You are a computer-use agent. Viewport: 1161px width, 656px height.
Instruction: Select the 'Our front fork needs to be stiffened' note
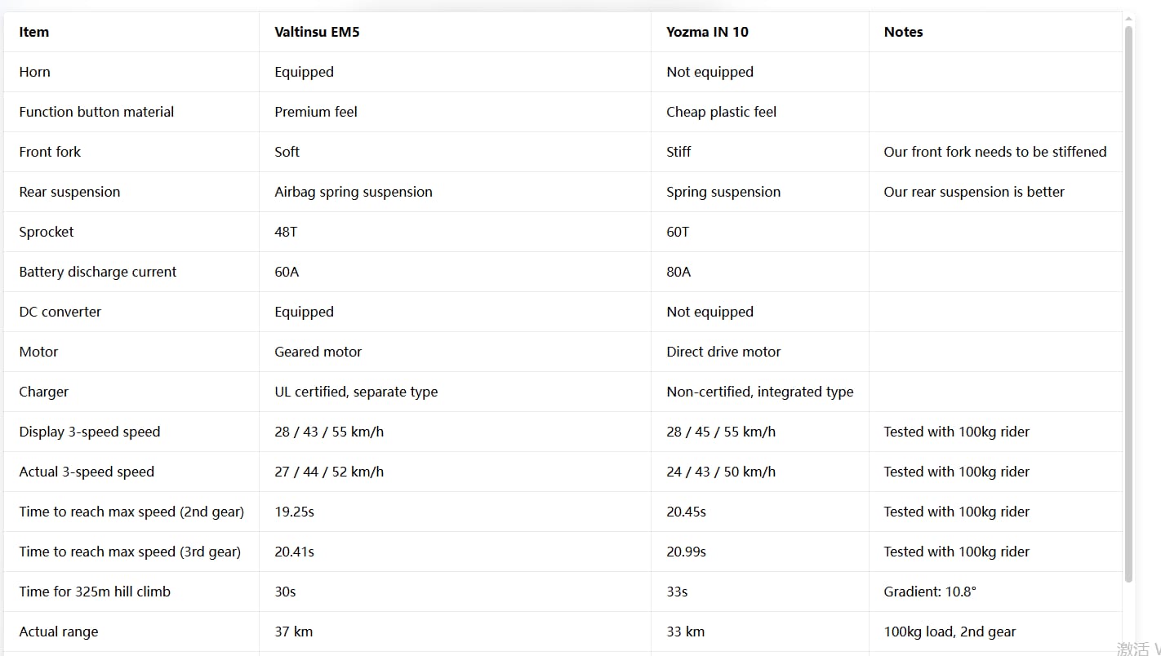click(994, 152)
